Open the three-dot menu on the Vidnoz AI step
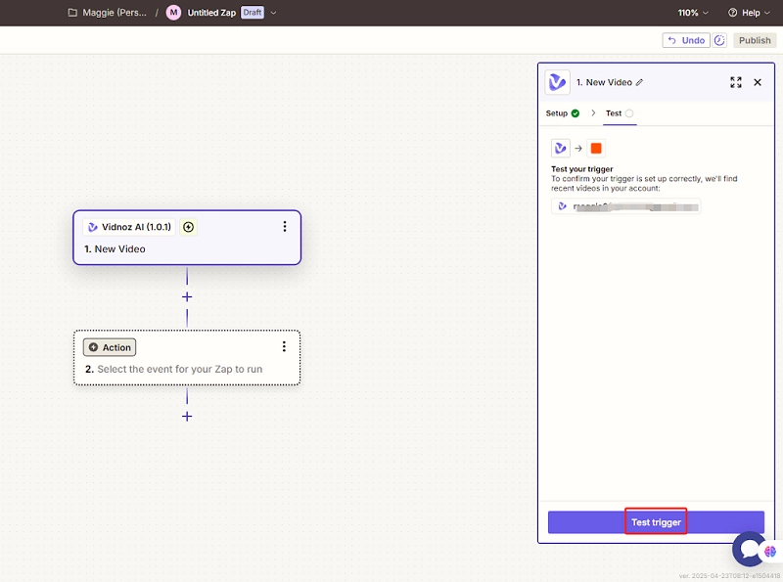Screen dimensions: 783x582 285,227
